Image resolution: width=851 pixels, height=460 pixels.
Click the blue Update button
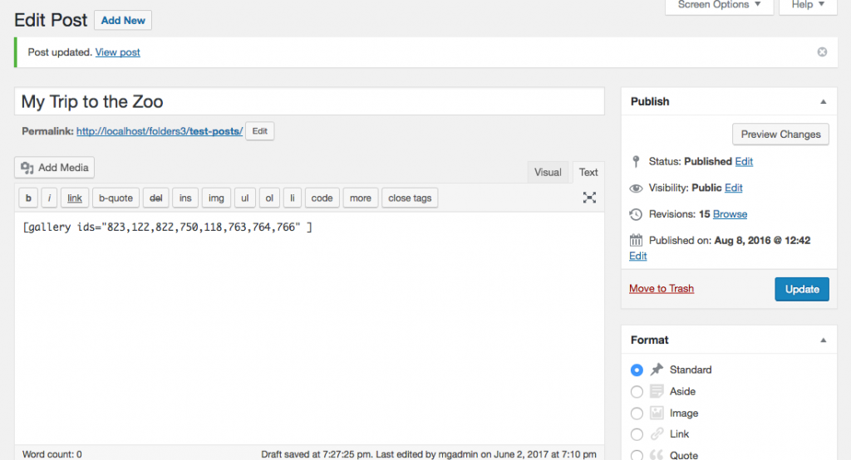[x=802, y=289]
